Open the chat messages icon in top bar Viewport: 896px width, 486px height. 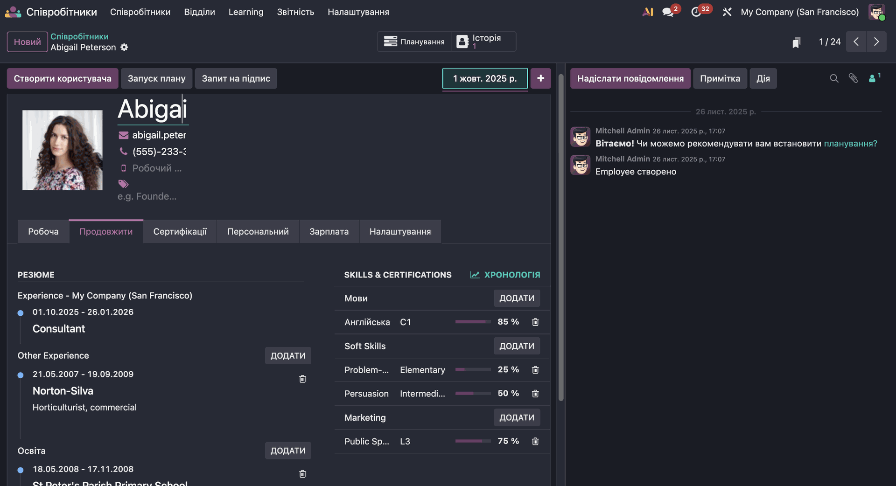click(x=668, y=12)
